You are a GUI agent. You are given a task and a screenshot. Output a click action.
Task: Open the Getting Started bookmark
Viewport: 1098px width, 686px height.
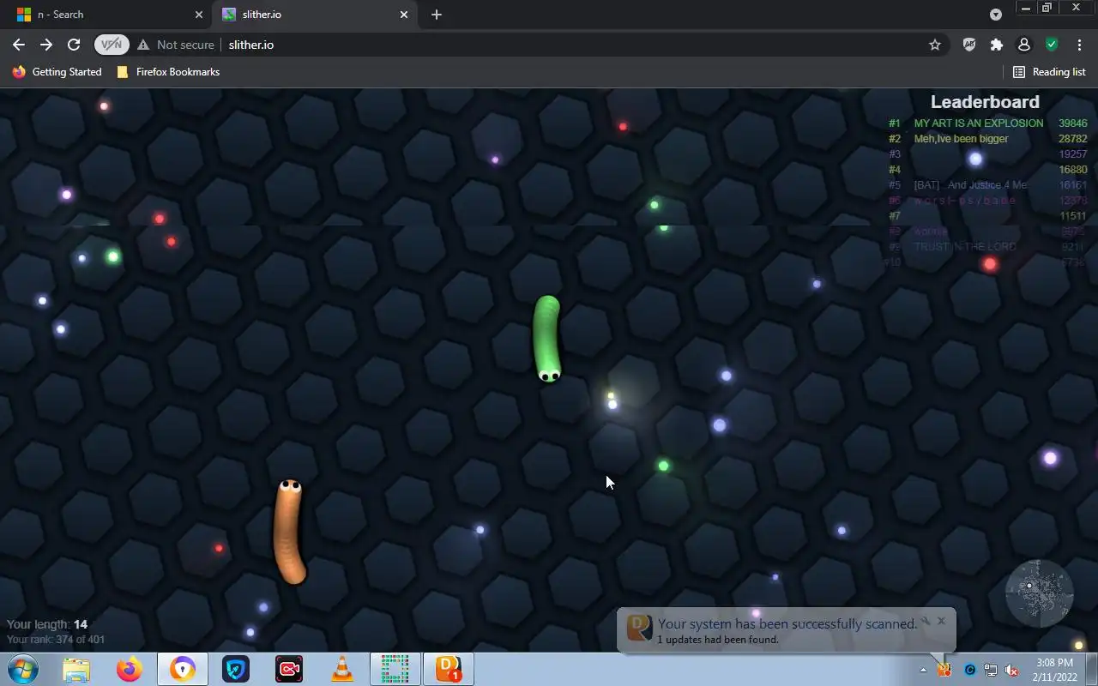57,72
